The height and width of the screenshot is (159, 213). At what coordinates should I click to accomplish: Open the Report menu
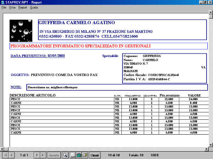coord(23,7)
